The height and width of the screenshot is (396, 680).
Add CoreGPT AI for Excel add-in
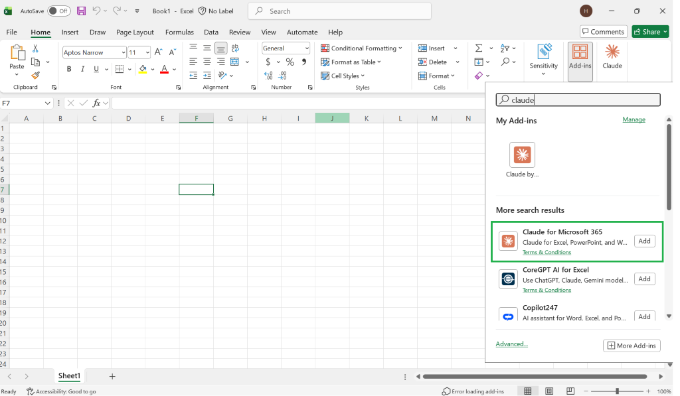(644, 279)
